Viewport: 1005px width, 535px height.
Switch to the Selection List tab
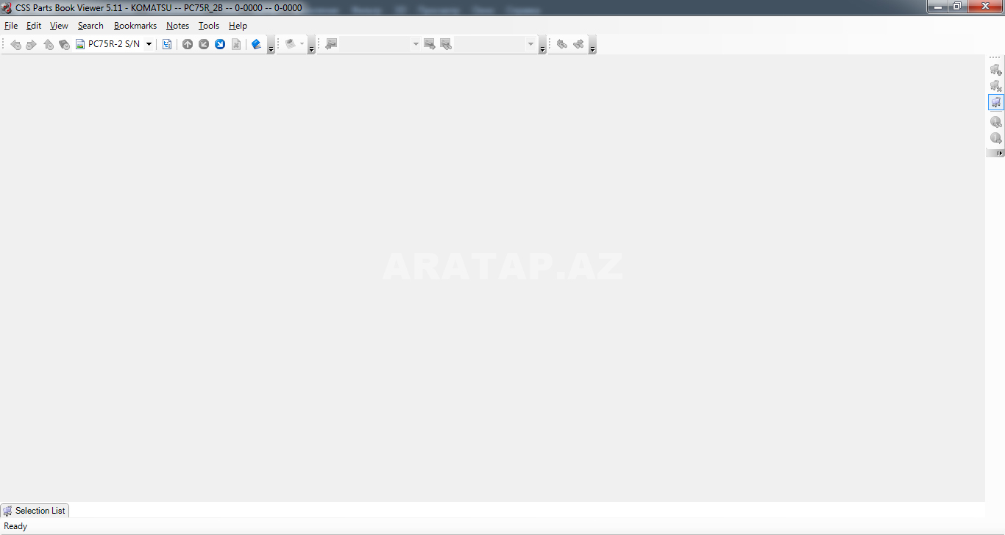tap(34, 511)
